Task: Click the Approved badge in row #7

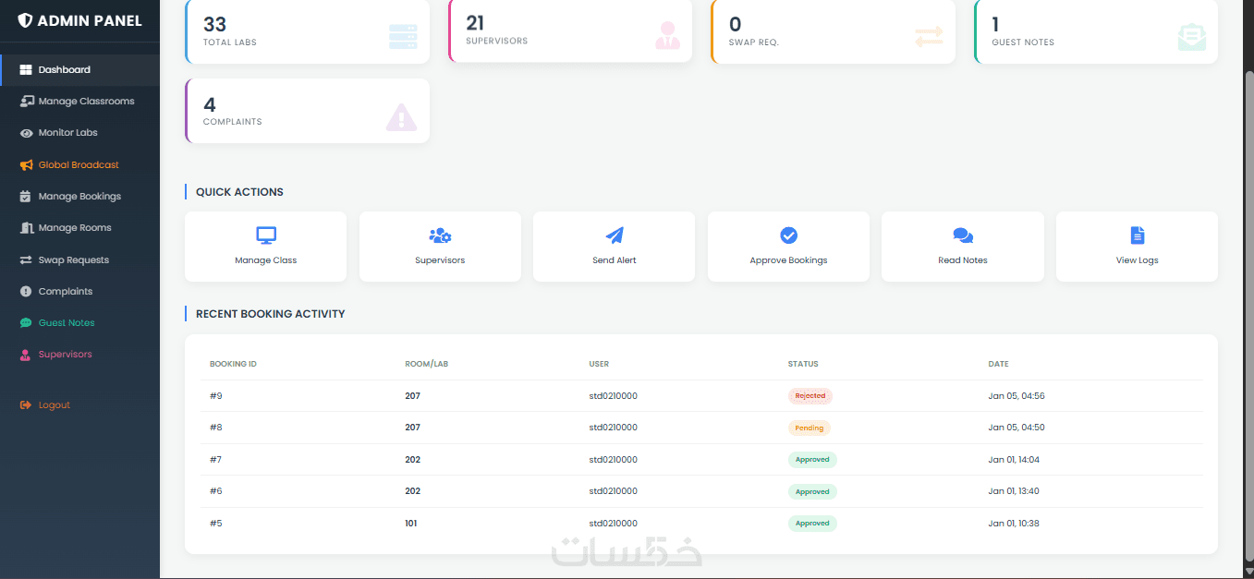Action: pyautogui.click(x=812, y=460)
